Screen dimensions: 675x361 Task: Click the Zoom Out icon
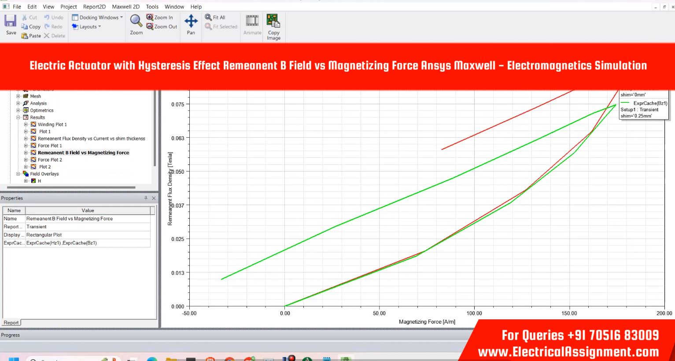coord(150,26)
